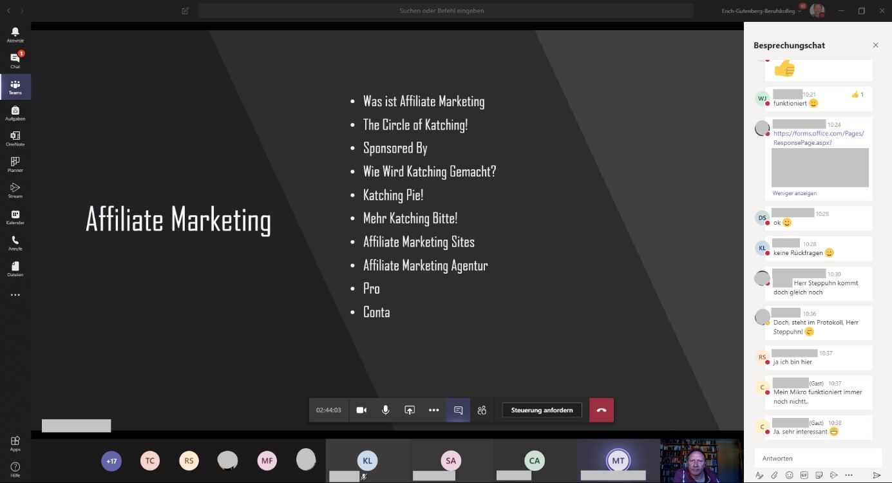Open the Planner app from the sidebar
The image size is (892, 483).
coord(14,164)
